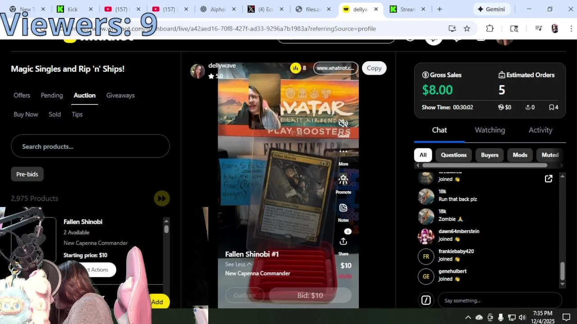Screen dimensions: 577x324
Task: Click the Chrome media controls music icon
Action: [x=538, y=28]
